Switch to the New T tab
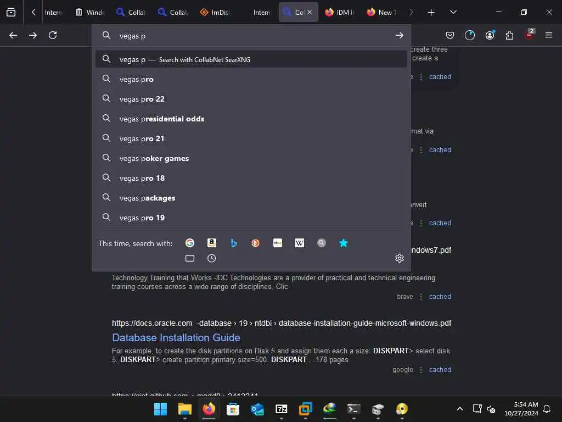Viewport: 562px width, 422px height. click(x=382, y=12)
